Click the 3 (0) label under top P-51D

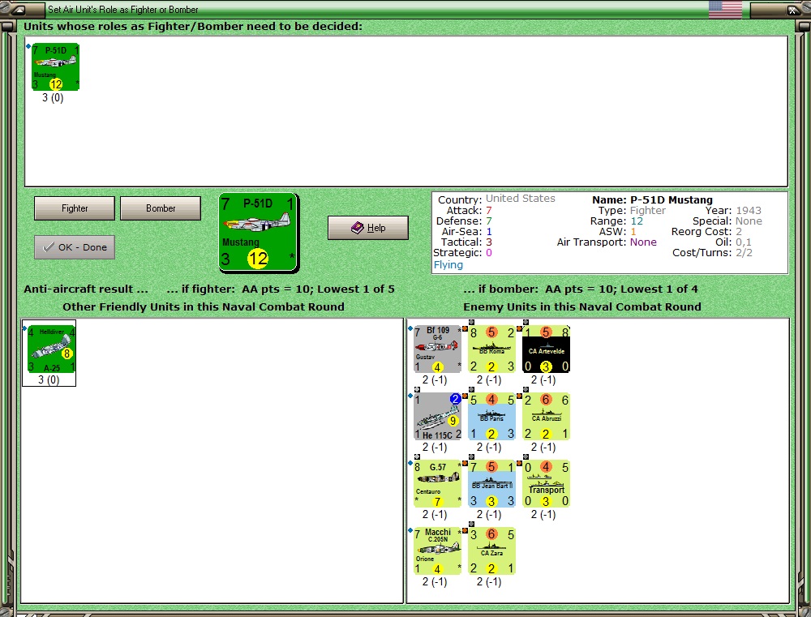pyautogui.click(x=53, y=98)
